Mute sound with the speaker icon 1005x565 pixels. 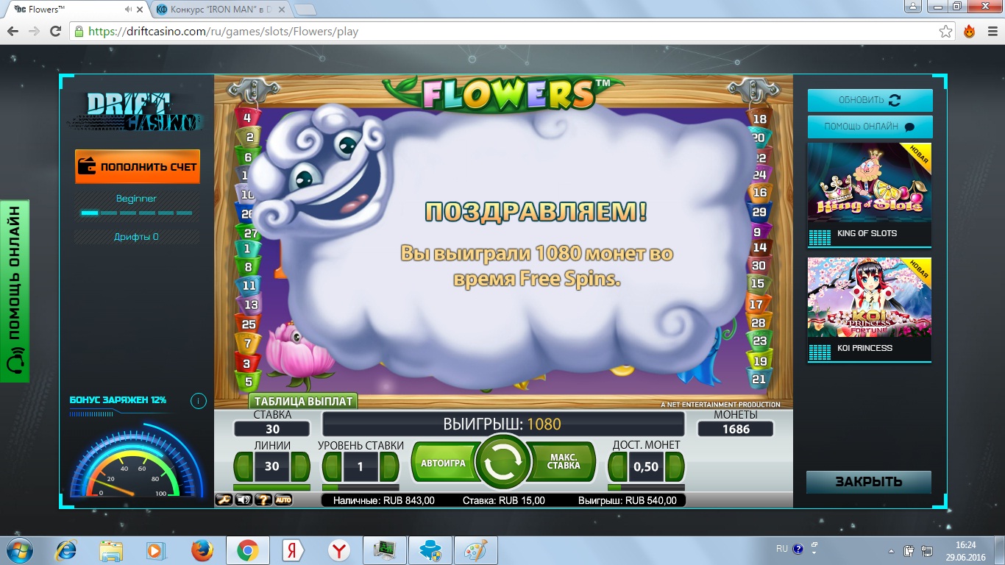click(244, 500)
